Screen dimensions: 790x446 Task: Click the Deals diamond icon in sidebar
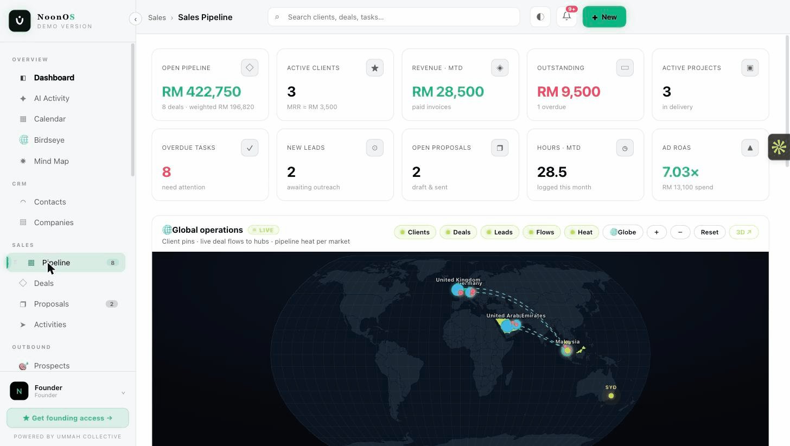pos(23,283)
